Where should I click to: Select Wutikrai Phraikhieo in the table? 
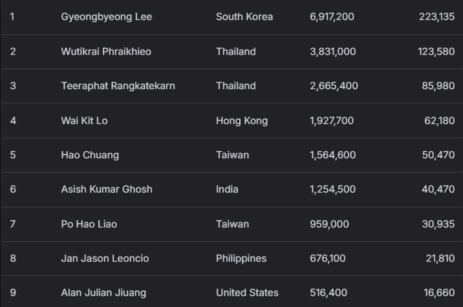[106, 51]
